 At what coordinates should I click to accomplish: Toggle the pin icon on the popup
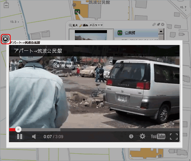[x=159, y=24]
